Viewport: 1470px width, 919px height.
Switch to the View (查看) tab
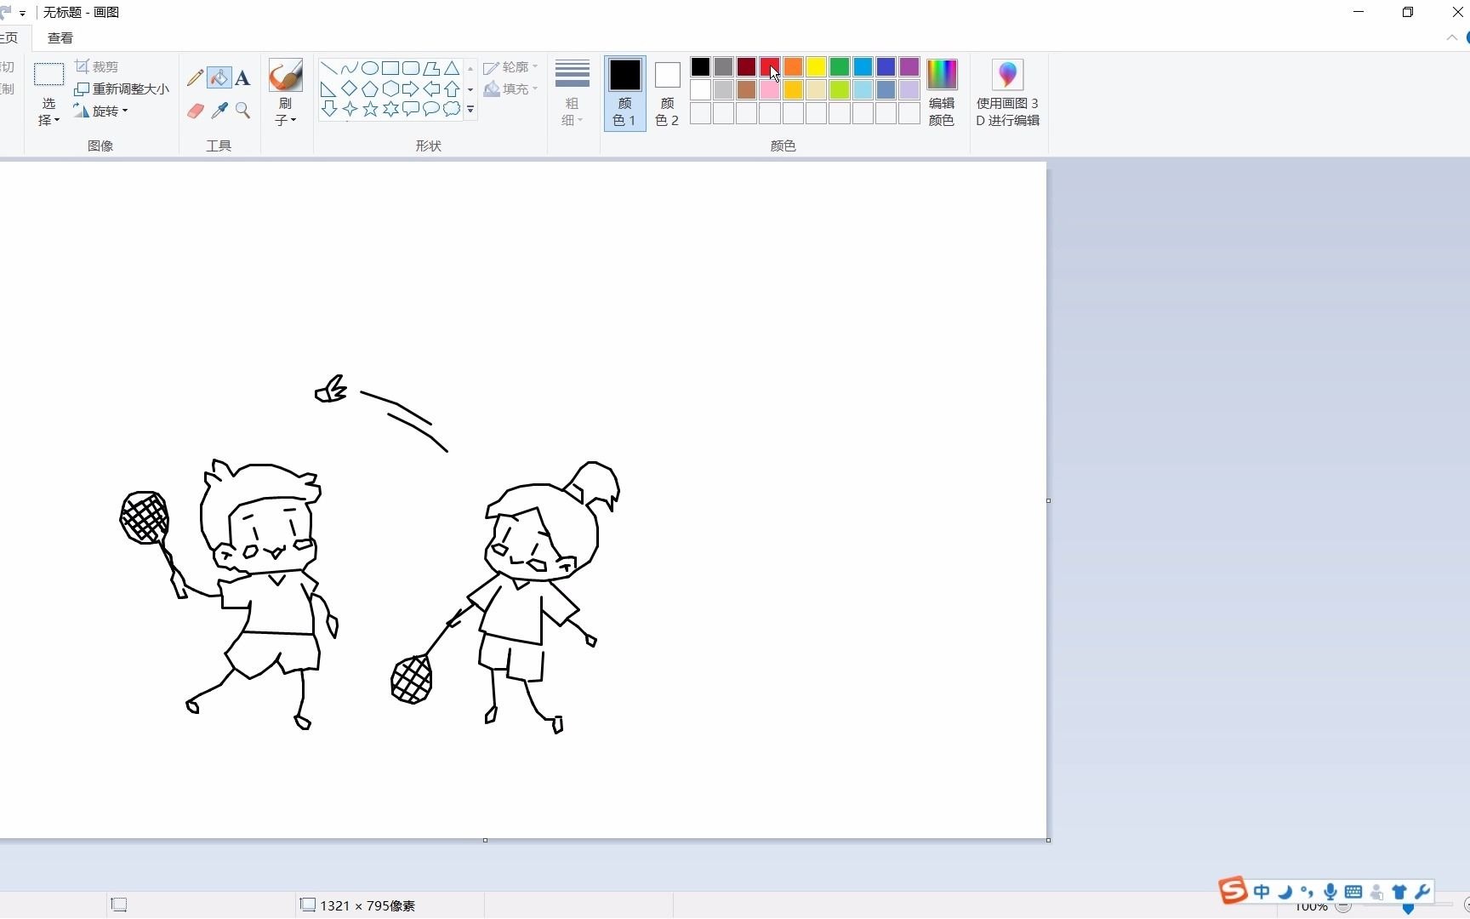pyautogui.click(x=60, y=37)
